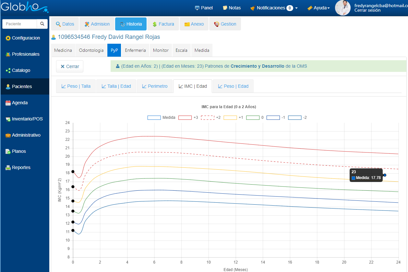Select the Odontologia tab
Image resolution: width=408 pixels, height=272 pixels.
pos(91,51)
